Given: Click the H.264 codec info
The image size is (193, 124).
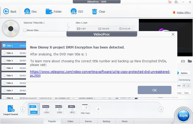Looking at the screenshot, I should pos(81,29).
